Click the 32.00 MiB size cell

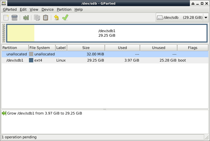[x=95, y=54]
